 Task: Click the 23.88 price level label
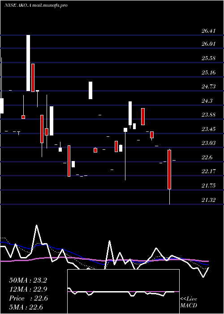(x=209, y=115)
